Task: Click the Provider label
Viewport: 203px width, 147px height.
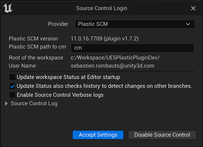Action: 58,24
